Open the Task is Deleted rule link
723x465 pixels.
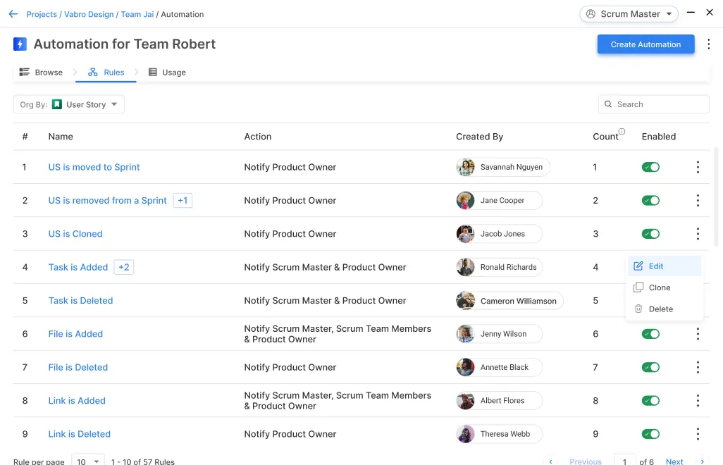click(80, 301)
